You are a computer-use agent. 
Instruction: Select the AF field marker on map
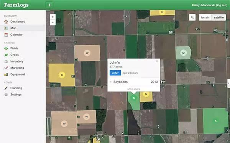click(x=183, y=53)
